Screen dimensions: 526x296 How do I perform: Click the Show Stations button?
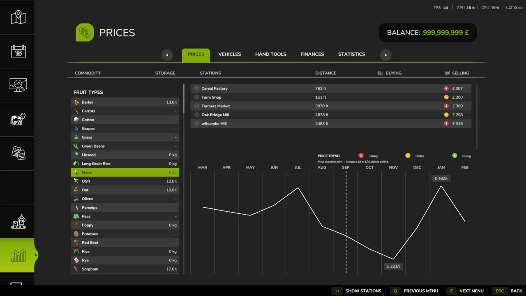click(x=357, y=291)
